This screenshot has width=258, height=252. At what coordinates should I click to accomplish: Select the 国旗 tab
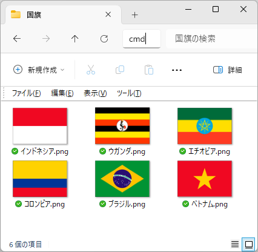point(64,15)
